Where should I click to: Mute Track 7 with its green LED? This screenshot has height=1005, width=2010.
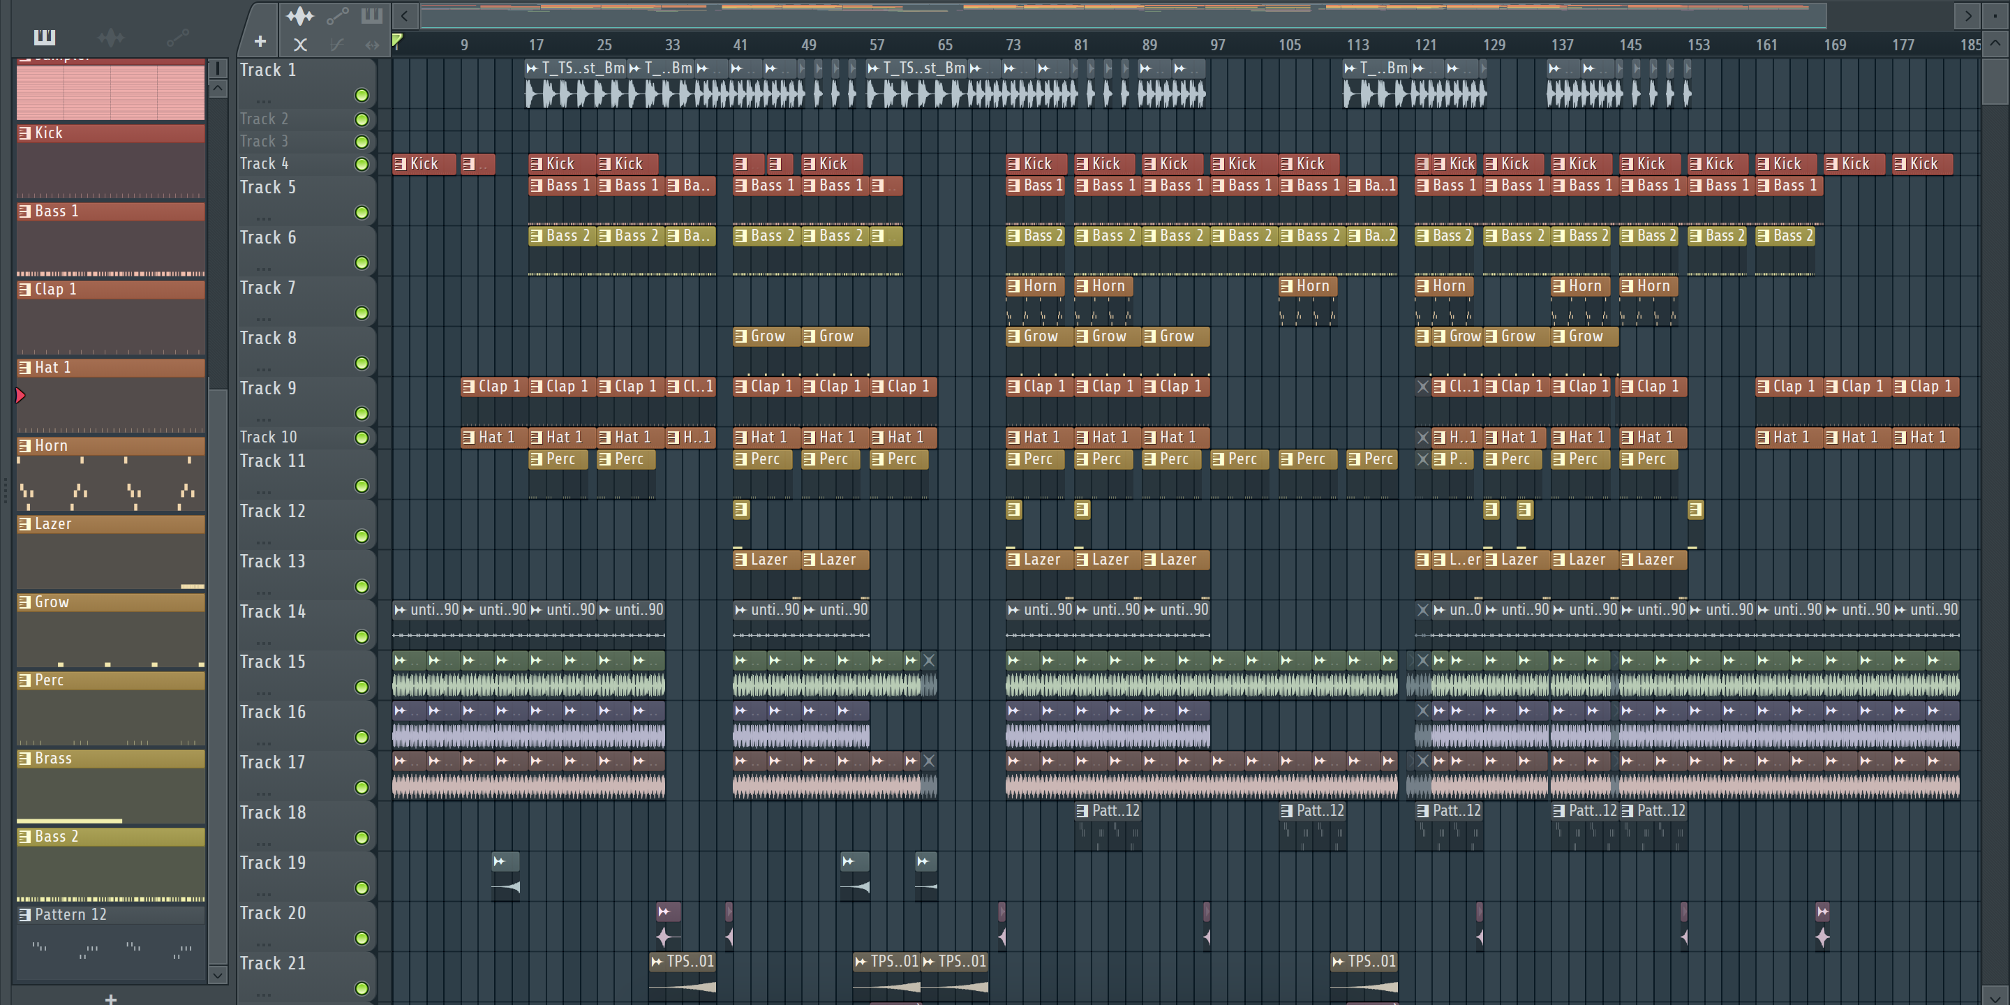point(362,313)
